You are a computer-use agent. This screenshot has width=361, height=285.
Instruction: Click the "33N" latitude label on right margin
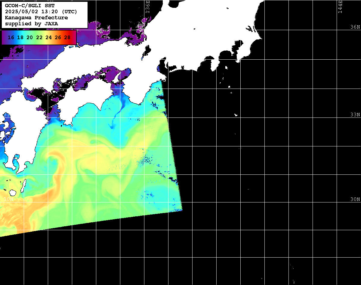coord(355,115)
